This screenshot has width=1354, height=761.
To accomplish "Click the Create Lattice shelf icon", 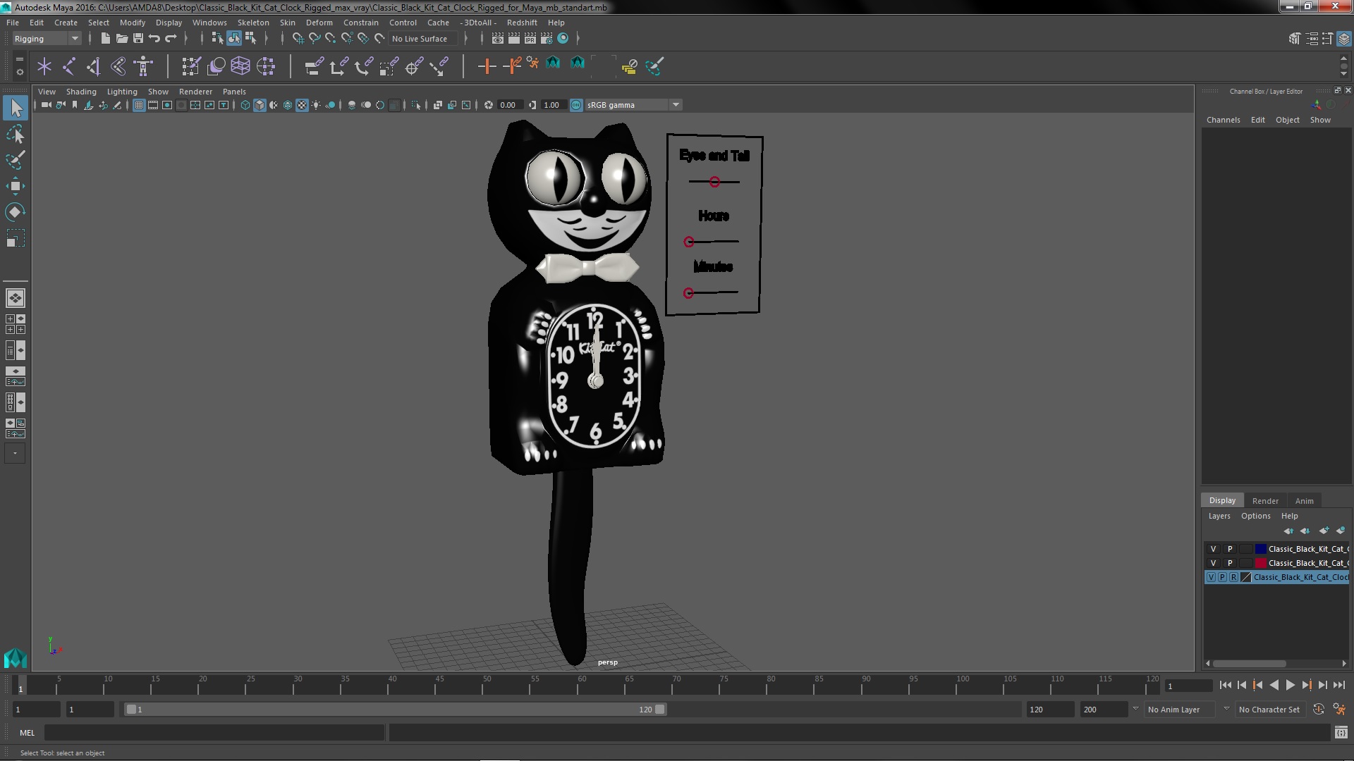I will tap(240, 66).
